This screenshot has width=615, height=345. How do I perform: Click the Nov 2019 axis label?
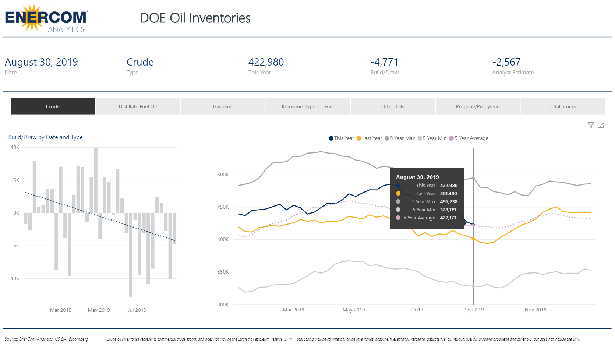click(x=536, y=310)
